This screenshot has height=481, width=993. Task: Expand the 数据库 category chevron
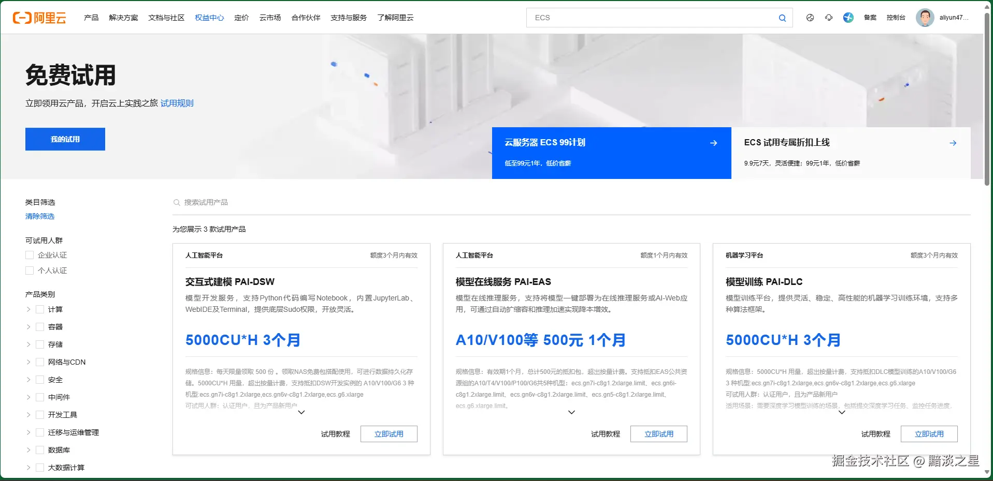(x=28, y=450)
